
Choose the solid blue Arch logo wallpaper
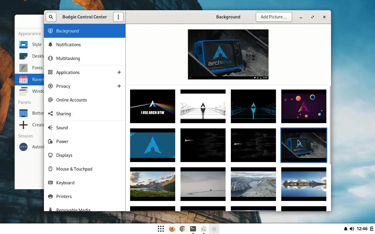[153, 145]
